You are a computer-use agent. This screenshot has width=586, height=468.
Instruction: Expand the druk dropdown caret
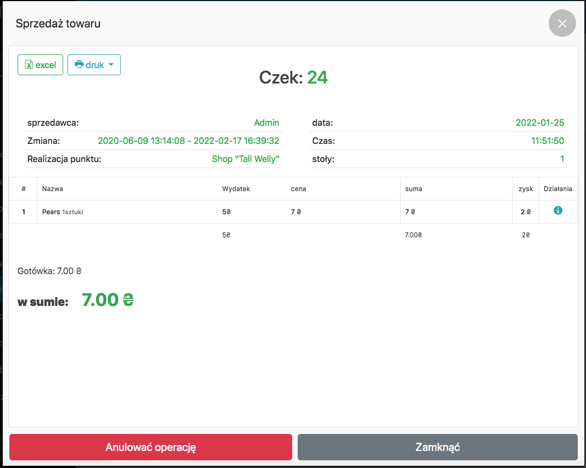point(111,65)
